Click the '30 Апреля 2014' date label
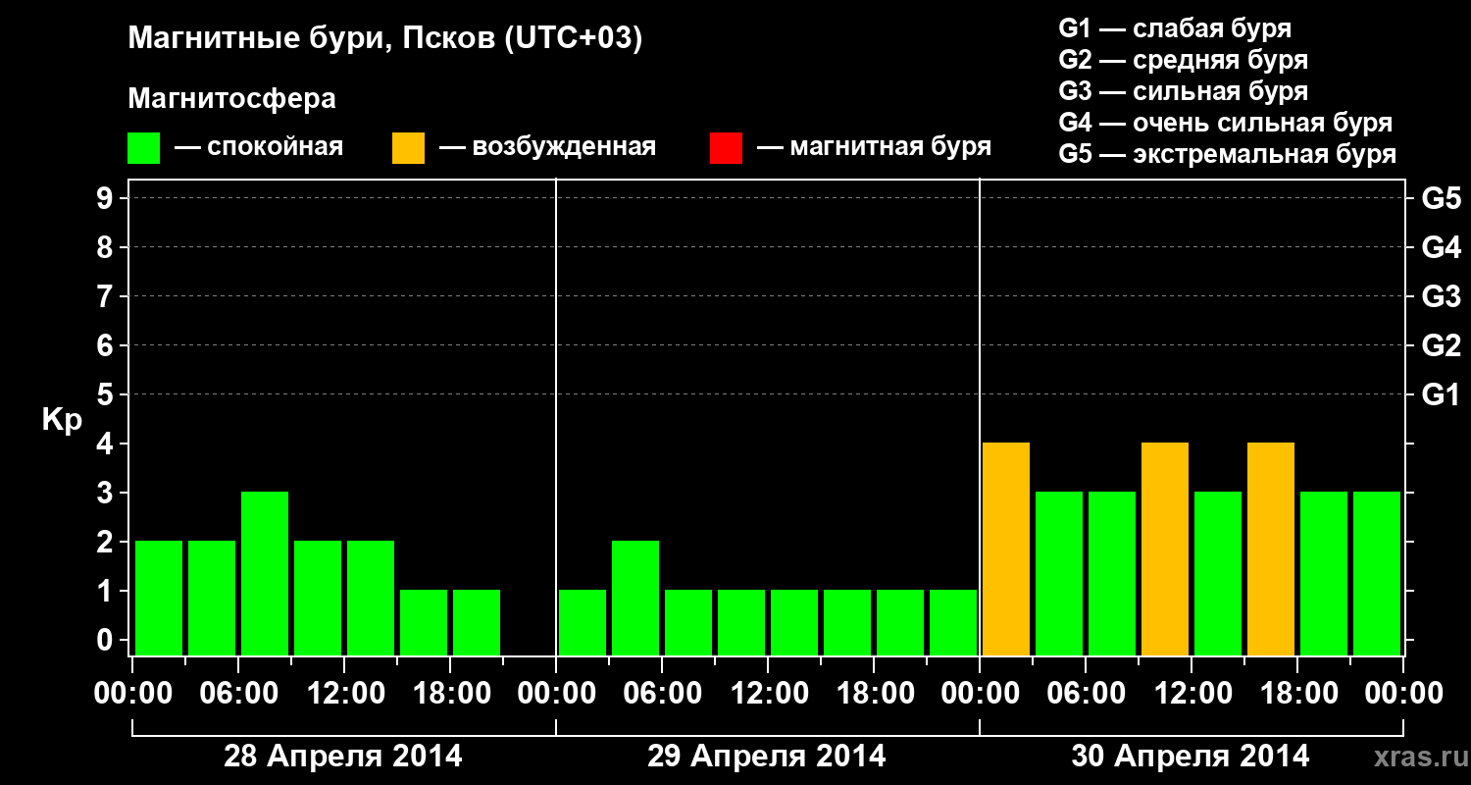 [x=1191, y=756]
